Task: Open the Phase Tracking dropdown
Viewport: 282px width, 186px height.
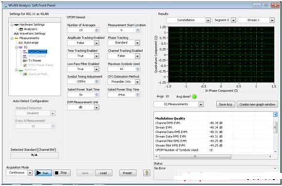Action: 137,43
